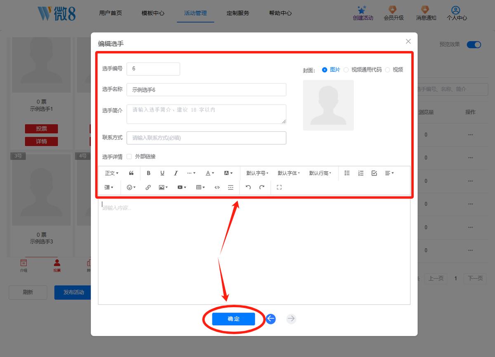This screenshot has height=357, width=495.
Task: Insert a code block
Action: [217, 187]
